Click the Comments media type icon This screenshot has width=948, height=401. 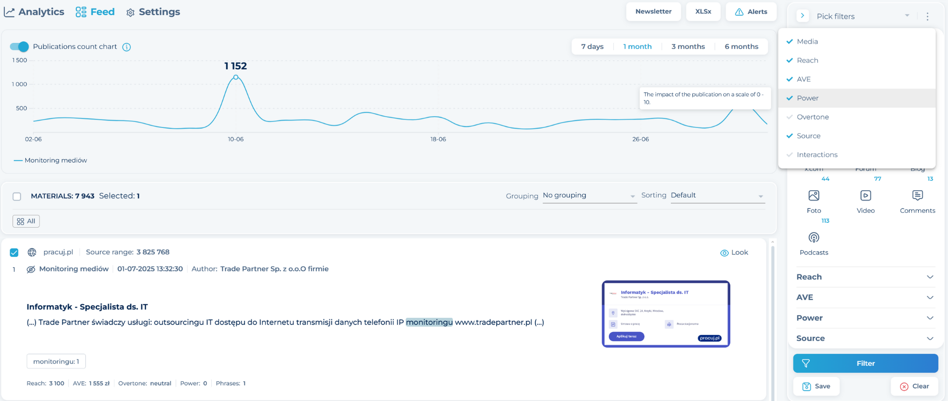pyautogui.click(x=917, y=196)
